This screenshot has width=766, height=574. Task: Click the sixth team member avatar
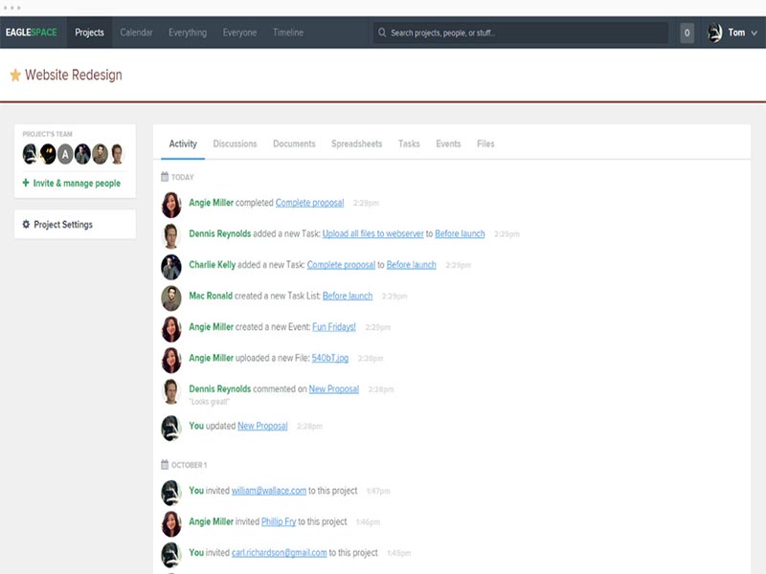[x=117, y=154]
